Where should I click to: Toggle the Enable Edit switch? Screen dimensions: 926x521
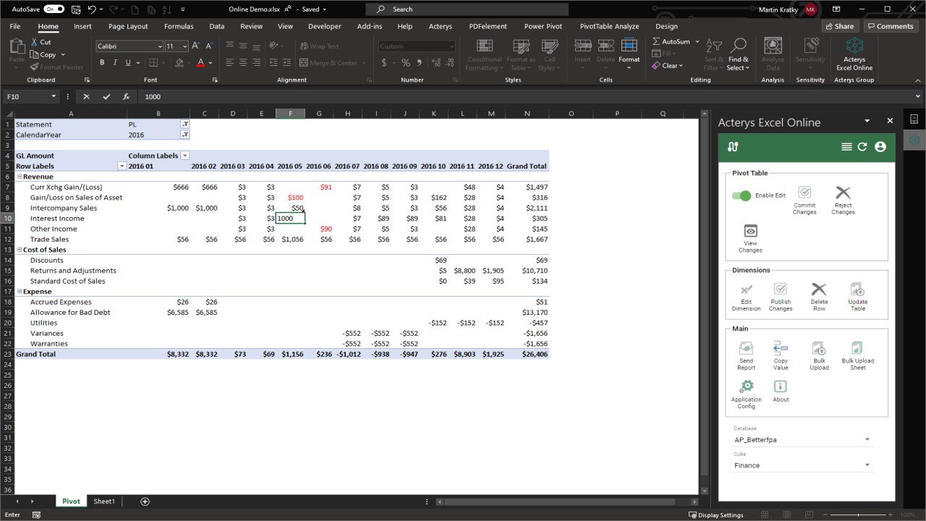[742, 195]
